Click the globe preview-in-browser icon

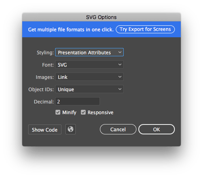[x=71, y=129]
